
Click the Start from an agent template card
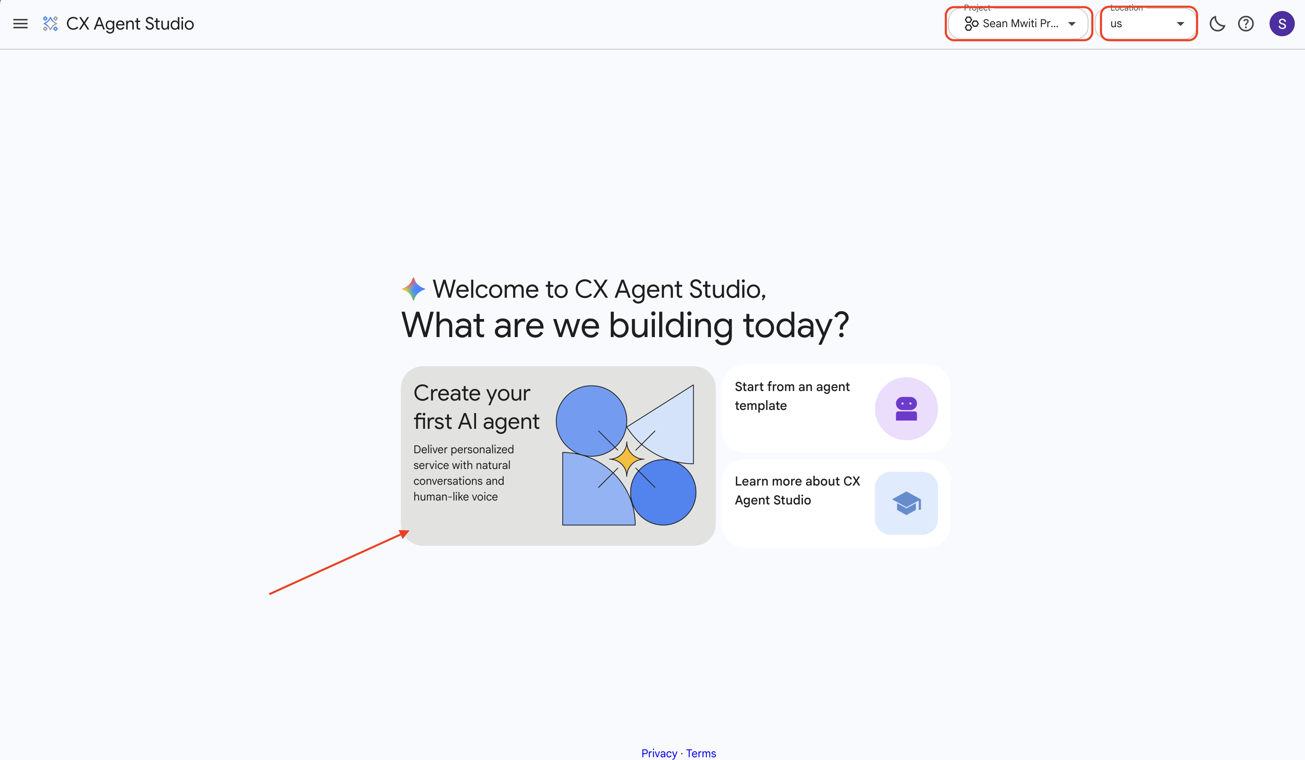tap(836, 409)
